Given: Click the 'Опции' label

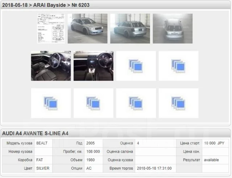Looking at the screenshot, I should 76,168.
